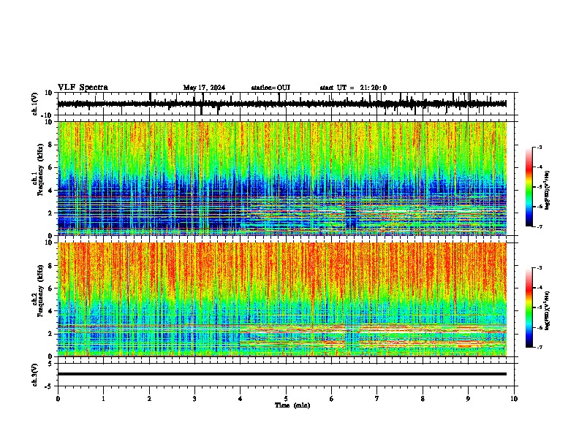Click time axis tick label "8"

(x=423, y=399)
